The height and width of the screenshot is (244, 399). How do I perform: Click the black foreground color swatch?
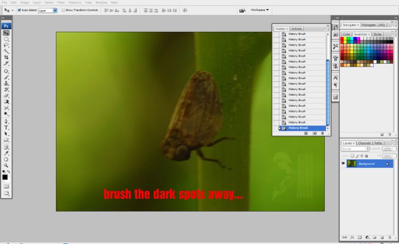pos(5,177)
